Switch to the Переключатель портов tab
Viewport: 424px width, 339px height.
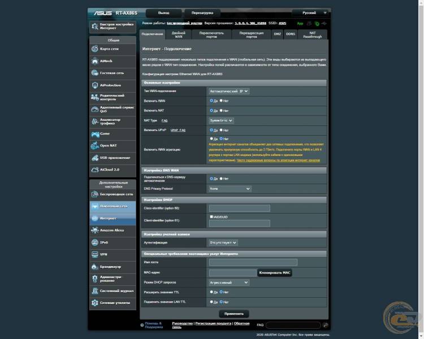212,34
